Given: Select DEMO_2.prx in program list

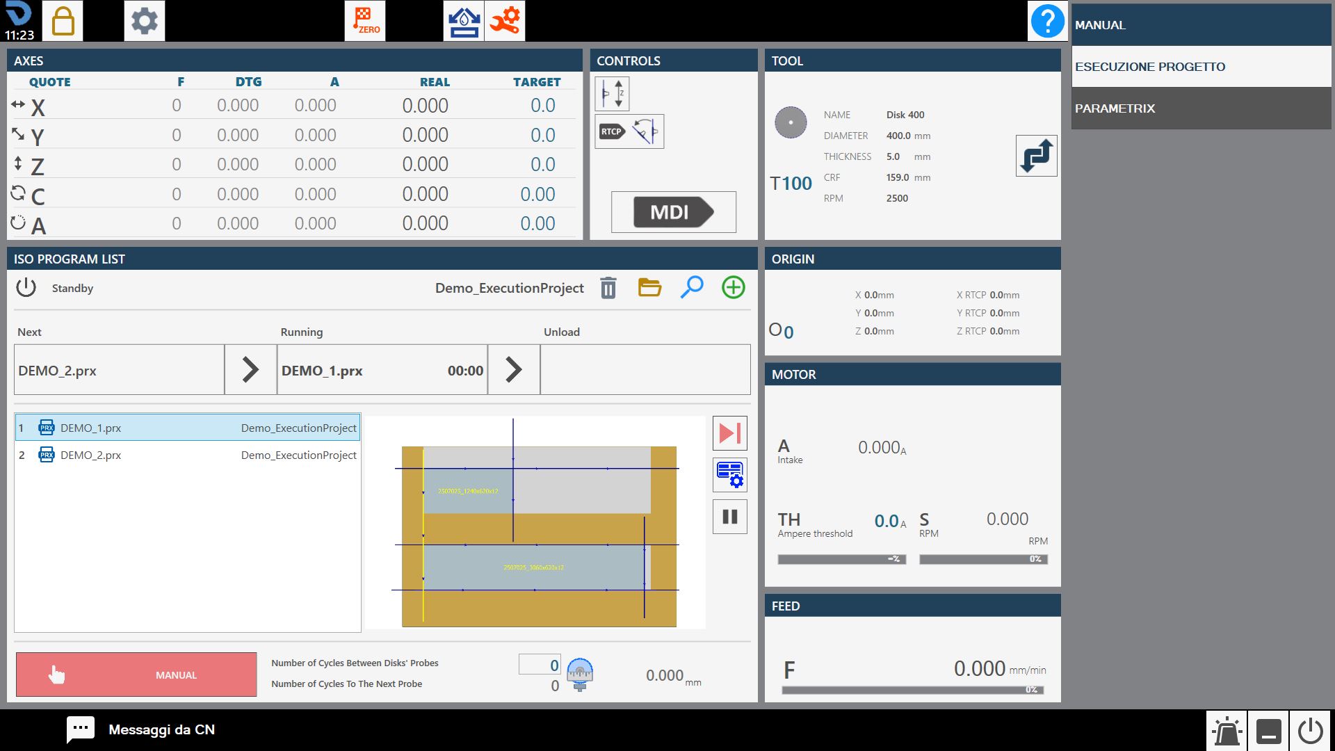Looking at the screenshot, I should pyautogui.click(x=188, y=455).
